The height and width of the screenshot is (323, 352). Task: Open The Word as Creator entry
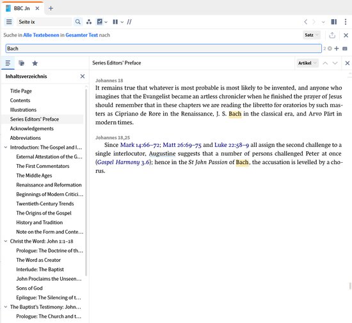[x=38, y=260]
